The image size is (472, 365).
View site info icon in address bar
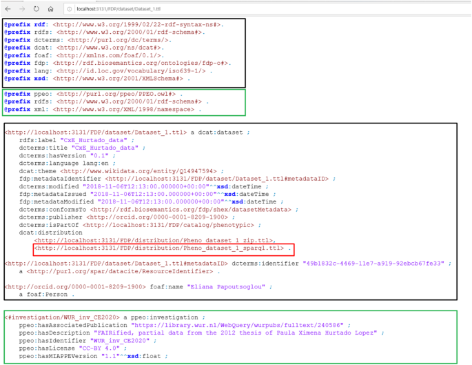coord(69,9)
